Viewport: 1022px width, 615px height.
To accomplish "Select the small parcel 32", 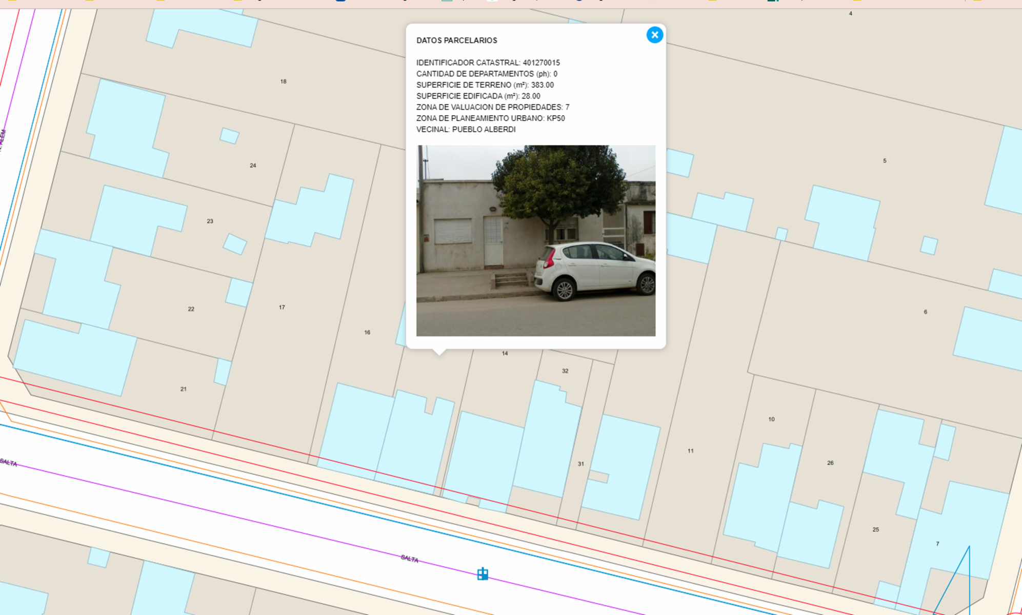I will tap(565, 371).
